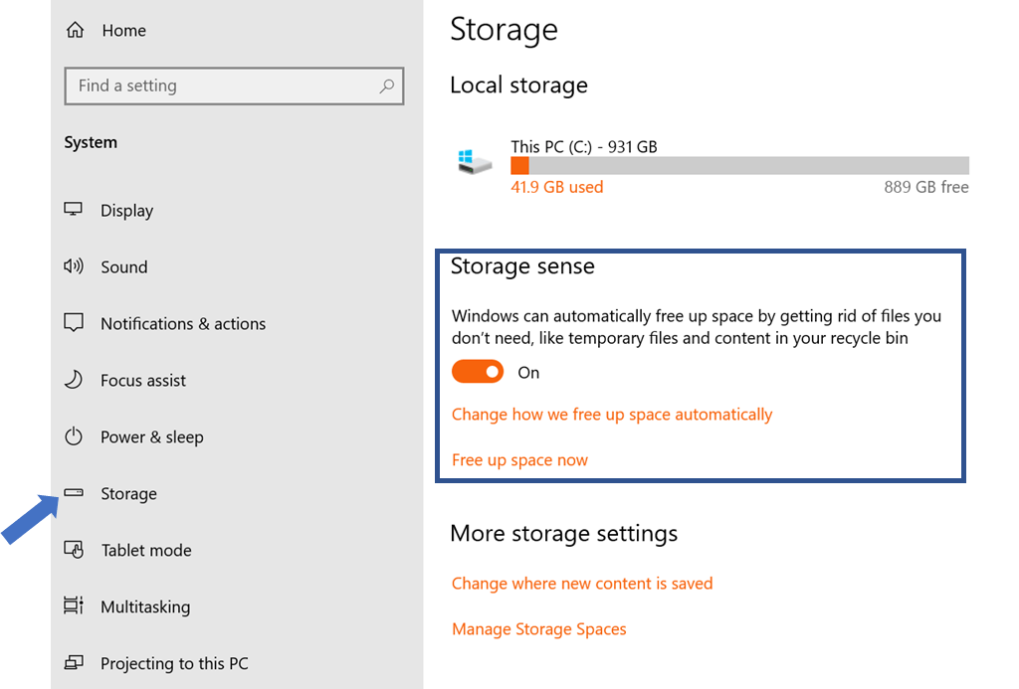Screen dimensions: 1019x689
Task: Turn off the Storage sense toggle
Action: tap(478, 371)
